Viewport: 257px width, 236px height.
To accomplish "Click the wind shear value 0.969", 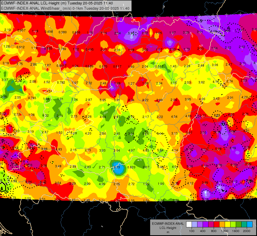I will [89, 66].
